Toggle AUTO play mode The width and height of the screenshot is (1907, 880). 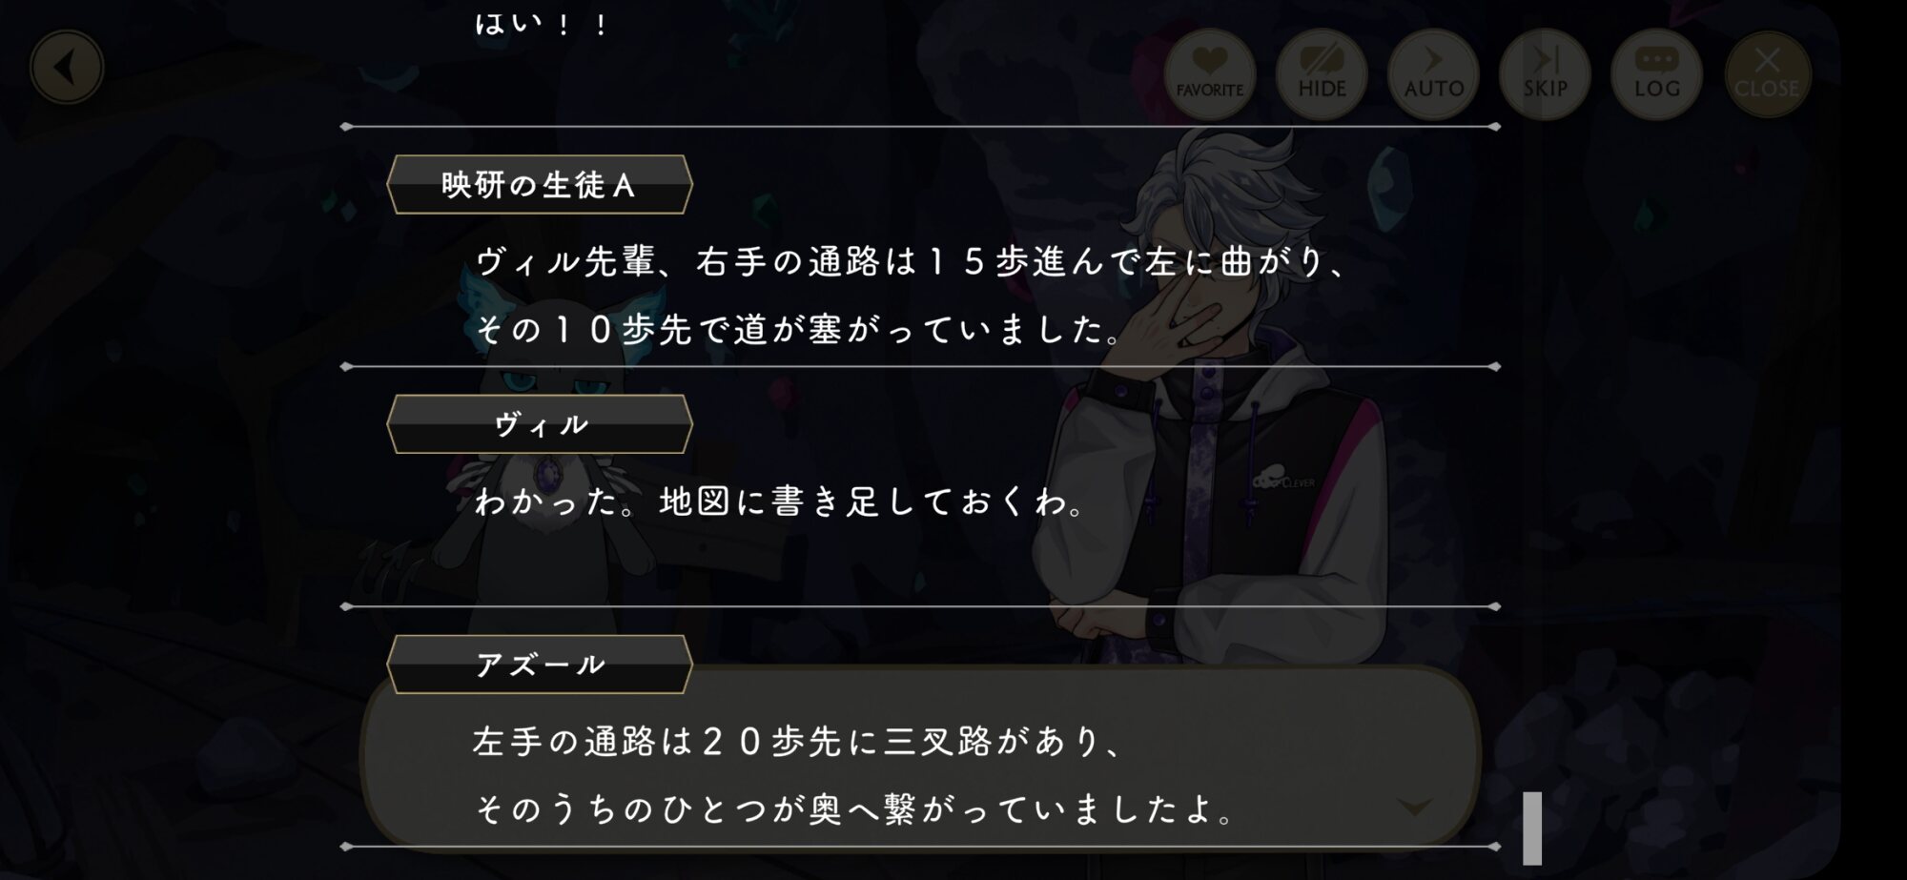(x=1433, y=73)
